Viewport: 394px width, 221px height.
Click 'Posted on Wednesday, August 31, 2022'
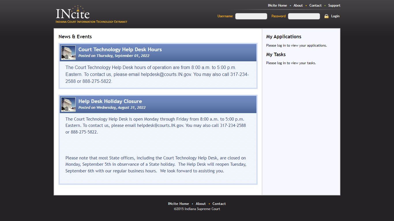tap(112, 108)
